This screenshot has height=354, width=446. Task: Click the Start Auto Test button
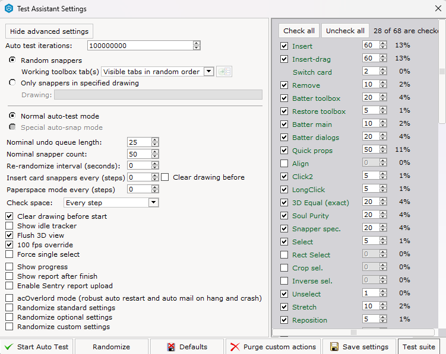pyautogui.click(x=36, y=347)
